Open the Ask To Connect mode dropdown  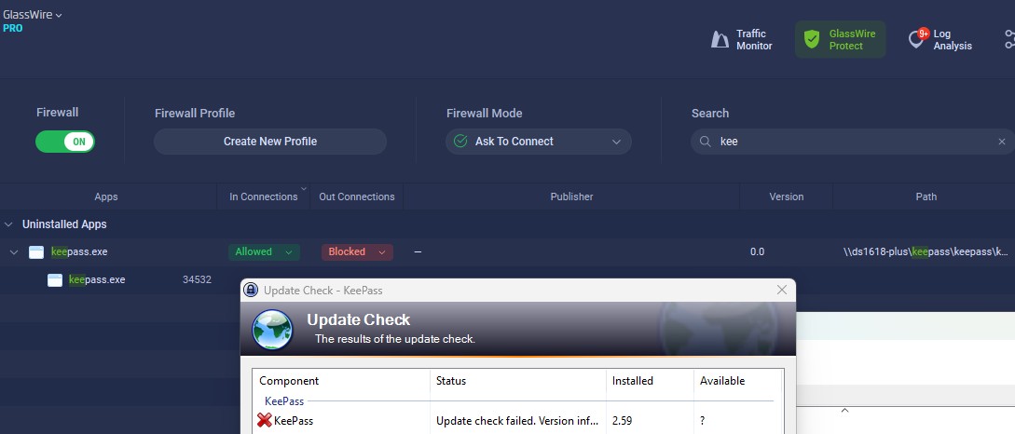coord(538,142)
